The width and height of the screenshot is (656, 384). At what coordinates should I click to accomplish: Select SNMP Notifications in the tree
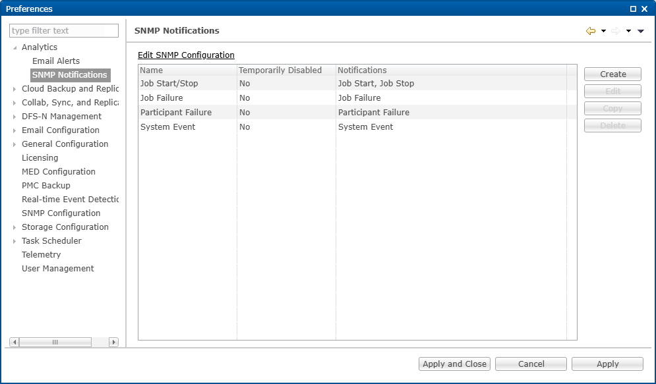click(70, 75)
